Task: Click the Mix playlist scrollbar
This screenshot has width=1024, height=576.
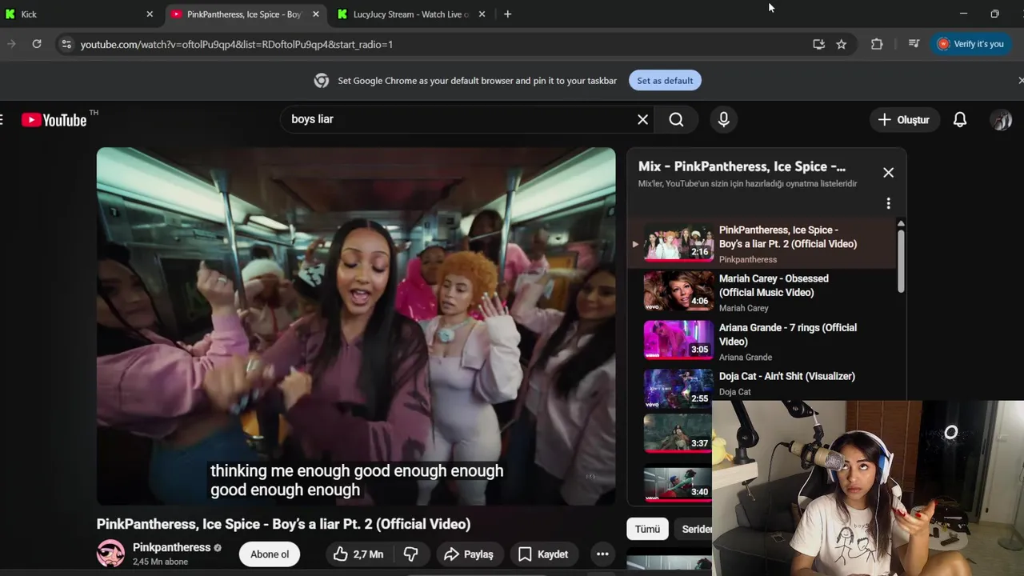Action: tap(901, 260)
